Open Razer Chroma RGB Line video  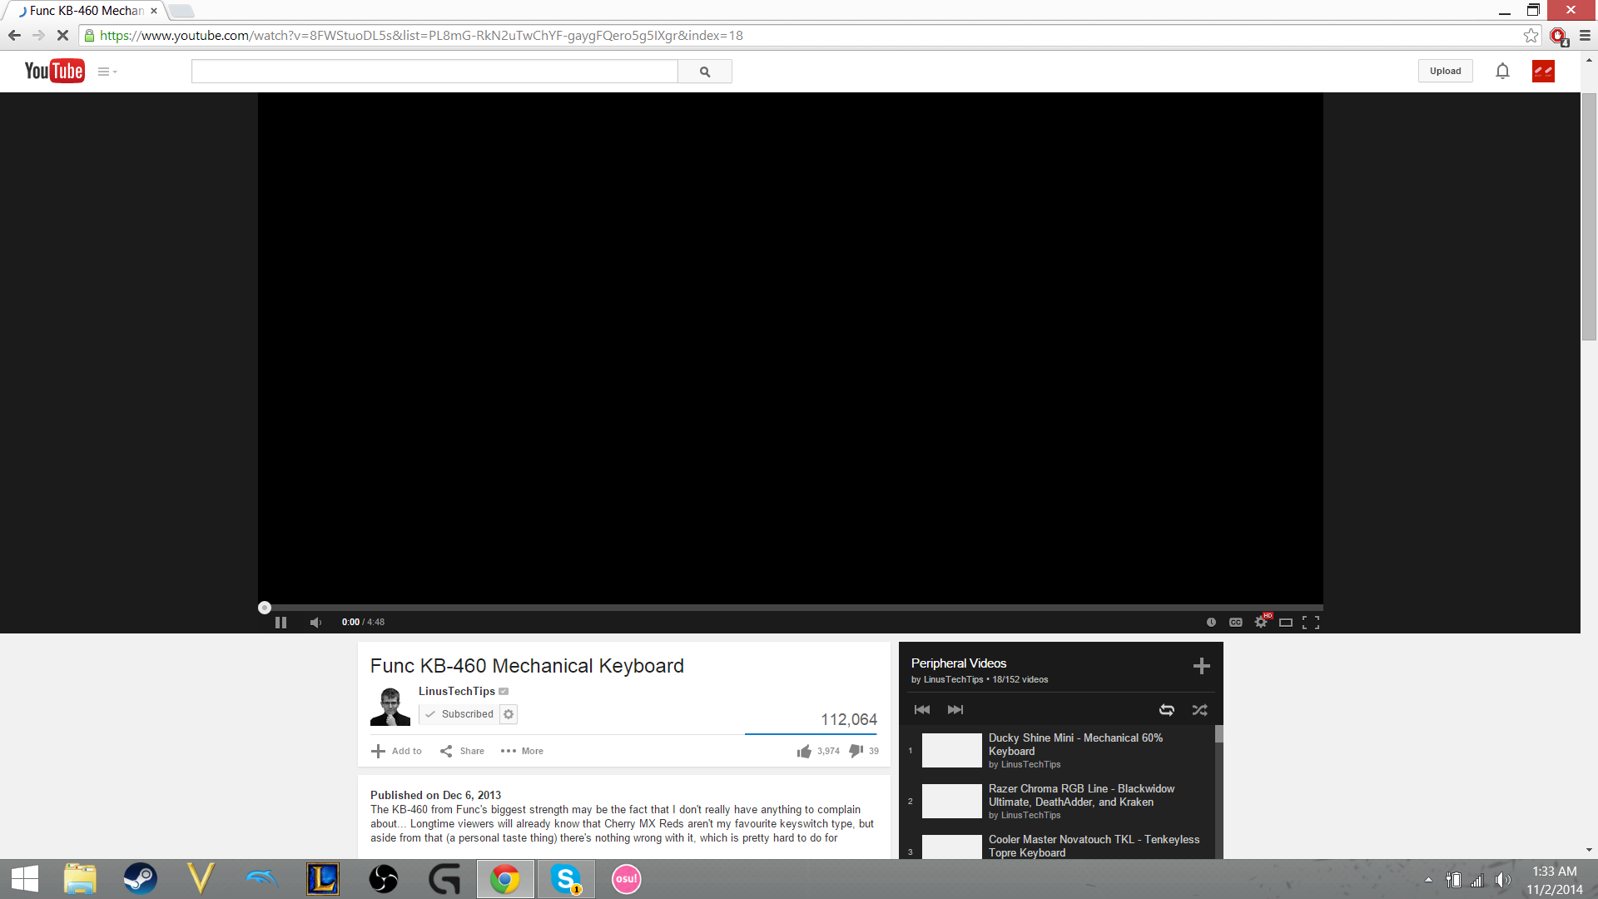pos(1081,795)
